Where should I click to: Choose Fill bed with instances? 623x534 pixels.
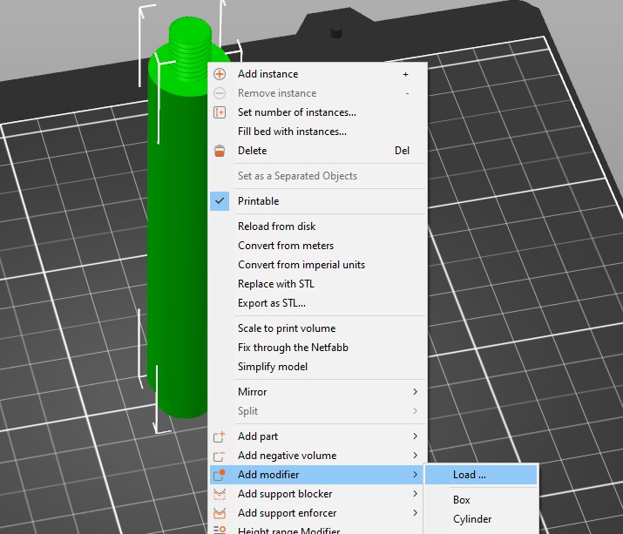[x=292, y=132]
